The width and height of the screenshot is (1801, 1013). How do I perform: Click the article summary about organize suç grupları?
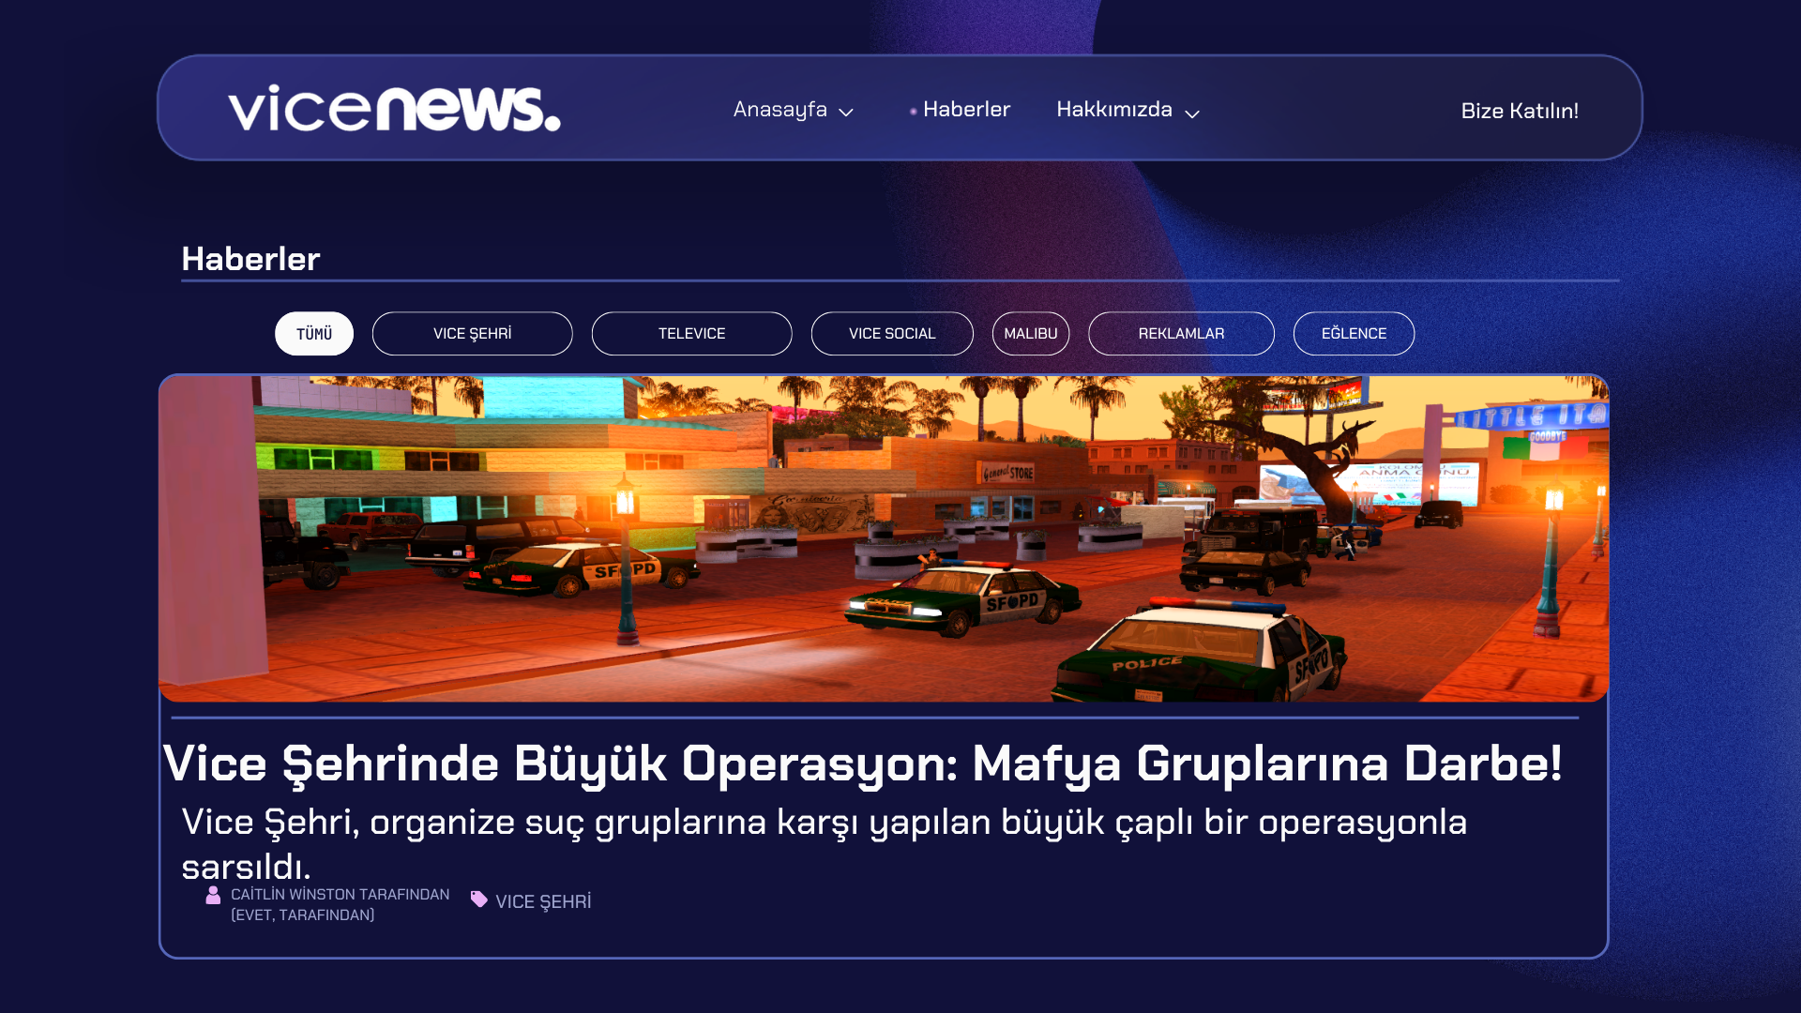[x=824, y=843]
